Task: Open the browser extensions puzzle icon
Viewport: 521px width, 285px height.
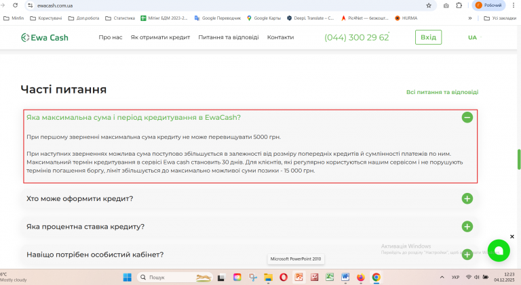Action: click(x=459, y=5)
